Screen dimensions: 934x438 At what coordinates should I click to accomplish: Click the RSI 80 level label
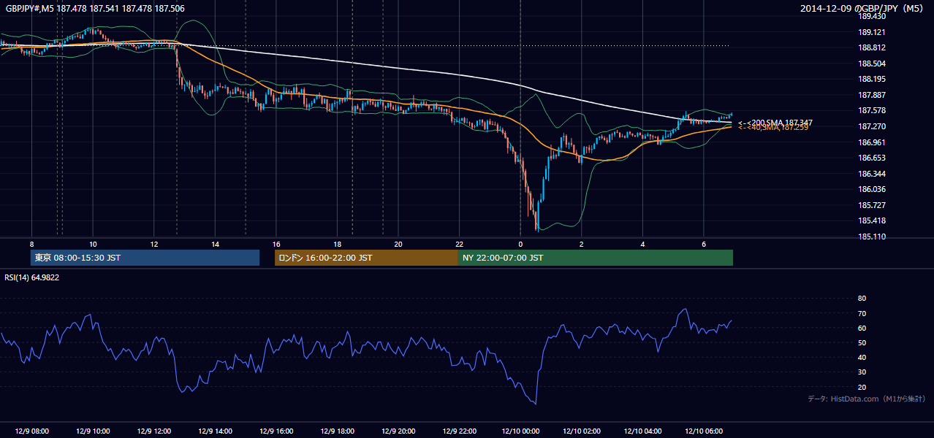(x=862, y=299)
